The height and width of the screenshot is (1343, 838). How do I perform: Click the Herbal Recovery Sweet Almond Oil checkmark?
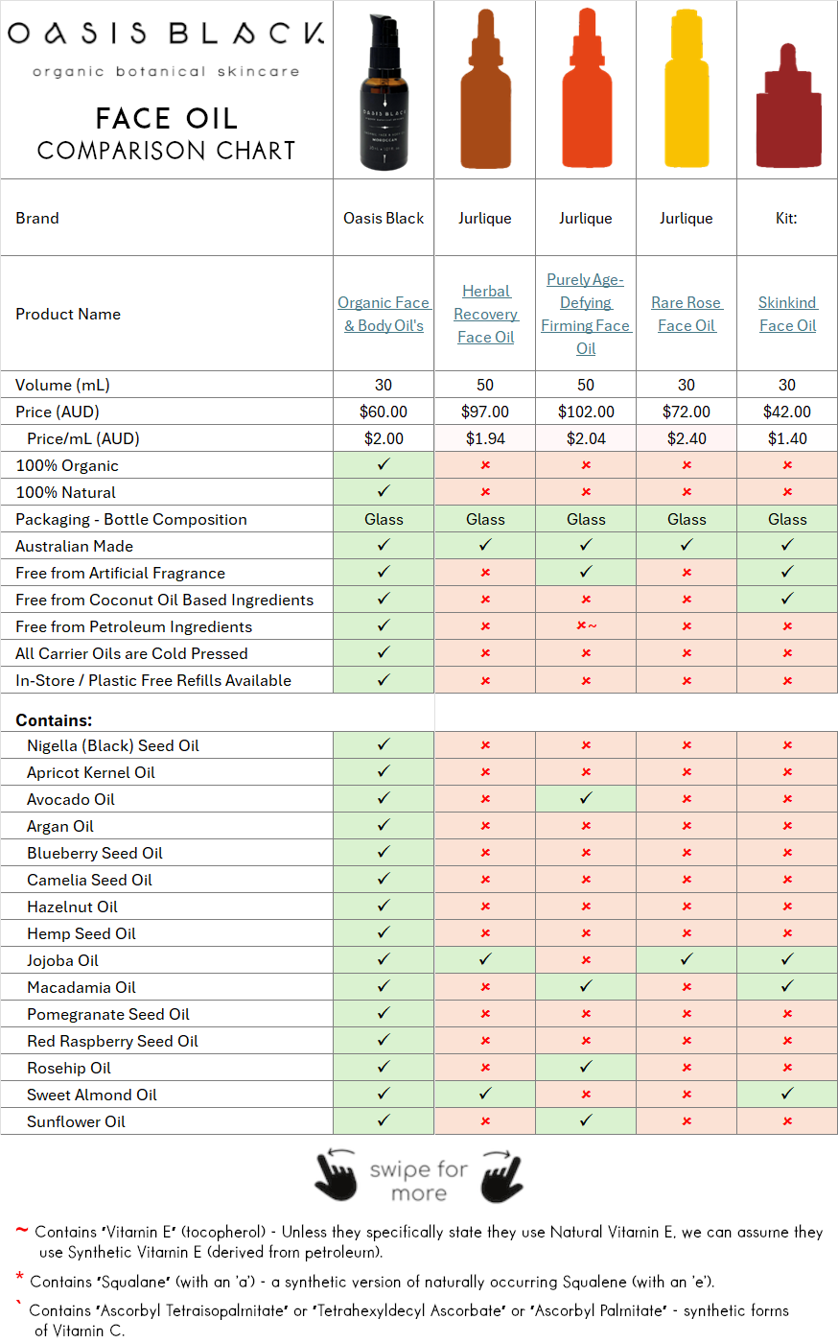485,1094
